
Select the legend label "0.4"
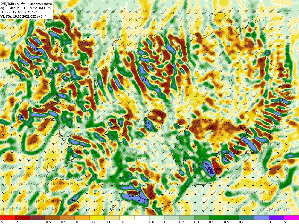[x=212, y=222]
